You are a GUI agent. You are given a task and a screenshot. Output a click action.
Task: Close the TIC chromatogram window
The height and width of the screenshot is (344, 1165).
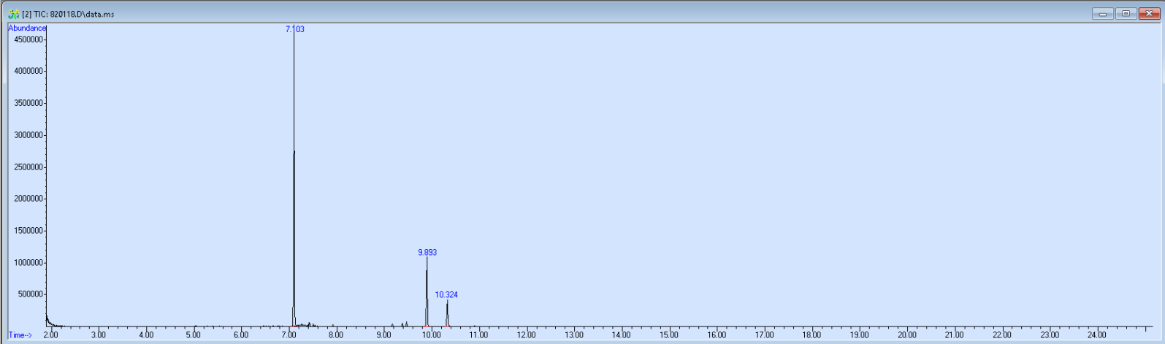(x=1149, y=14)
